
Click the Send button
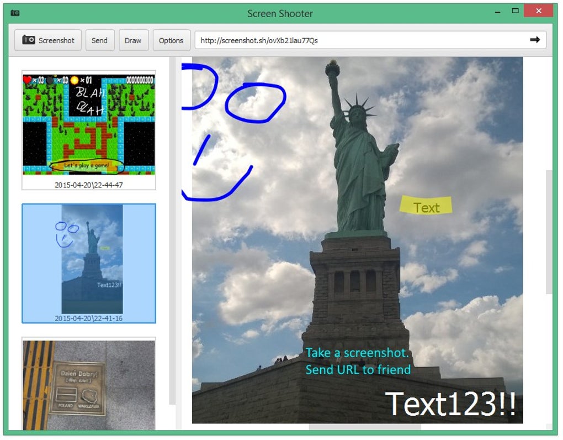pyautogui.click(x=99, y=40)
